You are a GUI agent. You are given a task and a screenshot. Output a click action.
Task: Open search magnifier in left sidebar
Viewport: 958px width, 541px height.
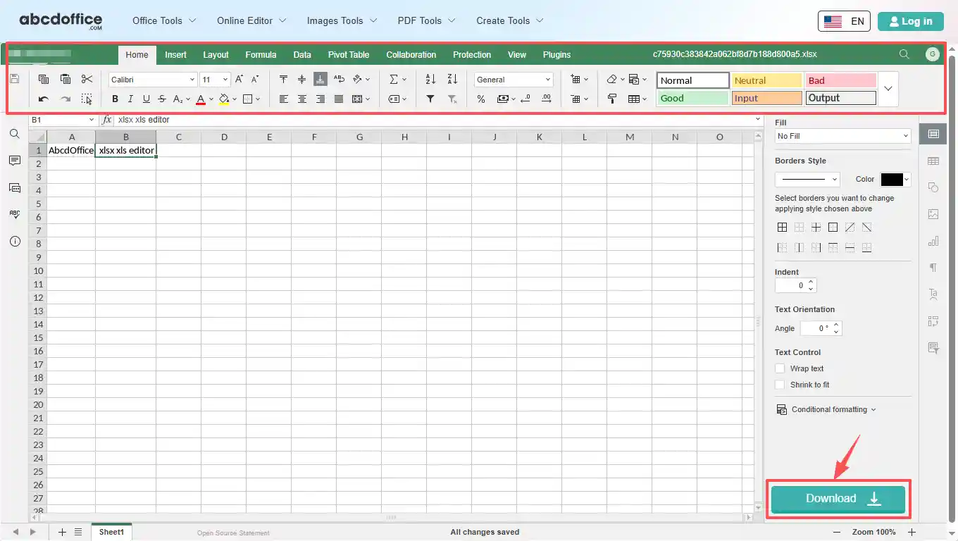click(x=15, y=134)
